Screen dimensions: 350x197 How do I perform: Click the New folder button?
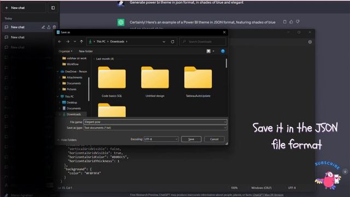(86, 51)
